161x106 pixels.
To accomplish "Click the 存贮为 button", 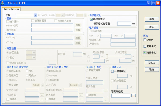I will coord(152,63).
